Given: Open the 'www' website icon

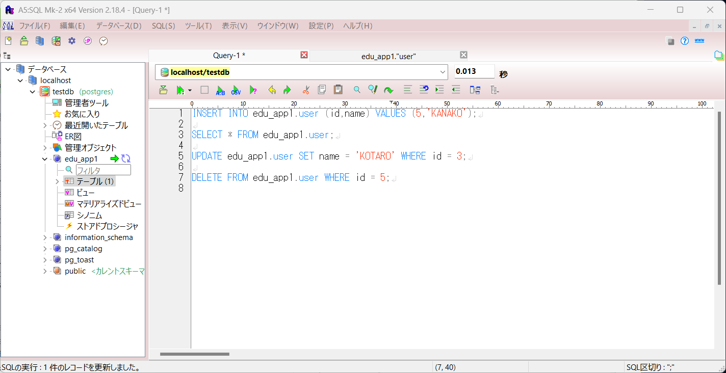Looking at the screenshot, I should click(699, 41).
